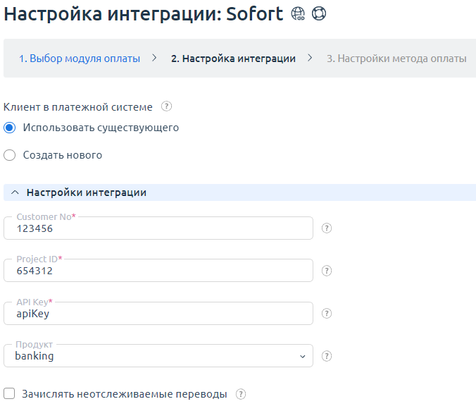Screen dimensions: 476x411
Task: Open help tooltip for Продукт dropdown
Action: click(327, 356)
